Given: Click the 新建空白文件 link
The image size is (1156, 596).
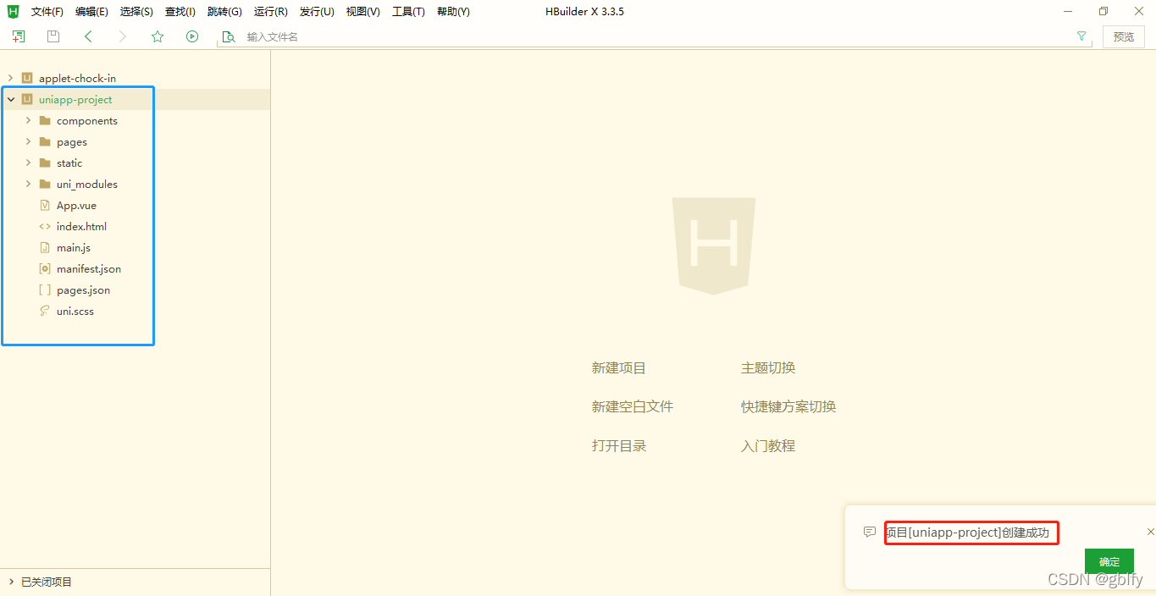Looking at the screenshot, I should point(633,406).
